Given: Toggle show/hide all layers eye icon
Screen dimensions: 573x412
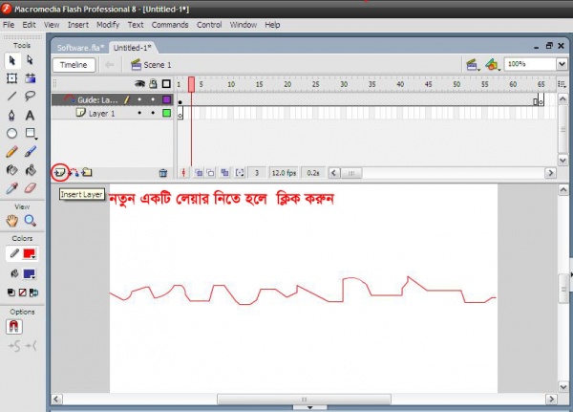Looking at the screenshot, I should pos(139,84).
